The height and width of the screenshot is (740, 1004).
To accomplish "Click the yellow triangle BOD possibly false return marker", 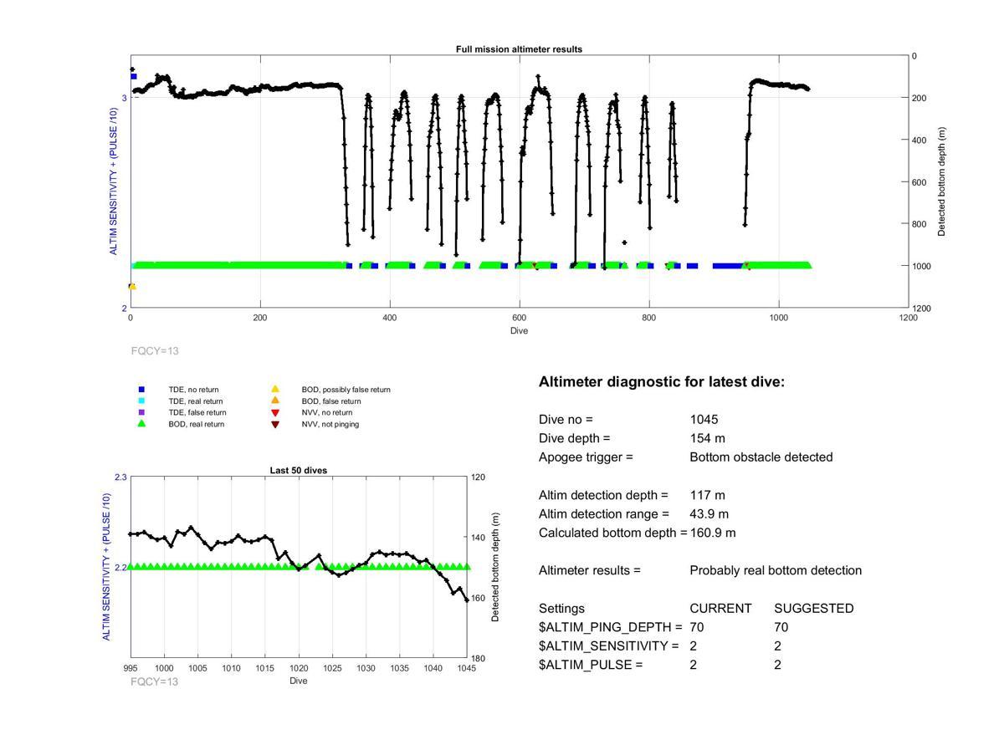I will click(x=274, y=389).
